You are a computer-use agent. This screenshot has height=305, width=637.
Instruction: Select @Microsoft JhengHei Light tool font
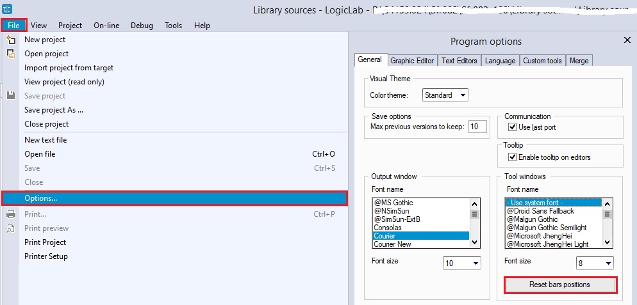point(553,244)
